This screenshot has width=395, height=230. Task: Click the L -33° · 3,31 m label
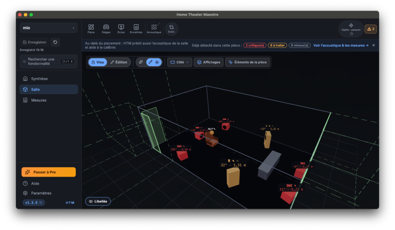click(269, 127)
